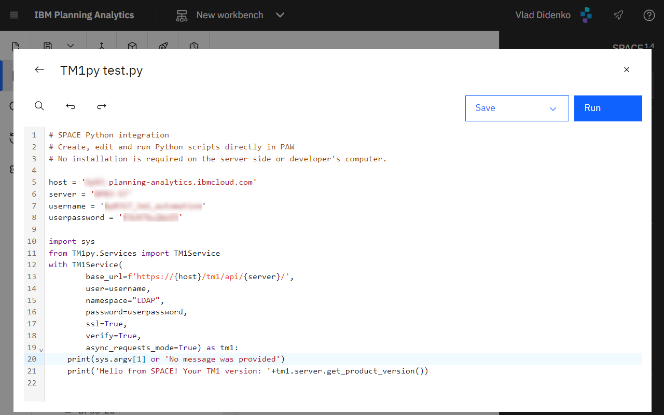This screenshot has height=415, width=664.
Task: Click 'from TM1py.Services import TM1Service' line
Action: (134, 253)
